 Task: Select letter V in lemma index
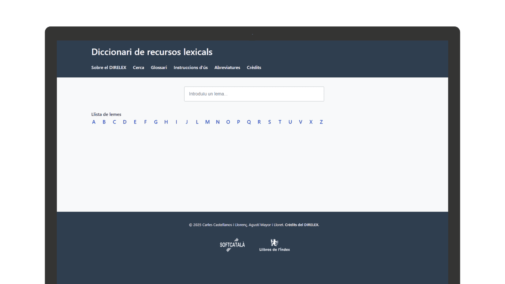coord(301,122)
